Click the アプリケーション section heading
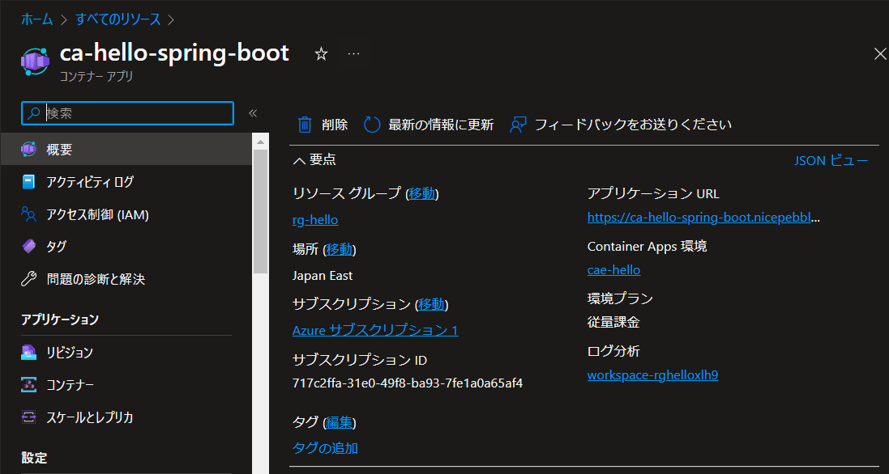889x474 pixels. click(x=60, y=320)
